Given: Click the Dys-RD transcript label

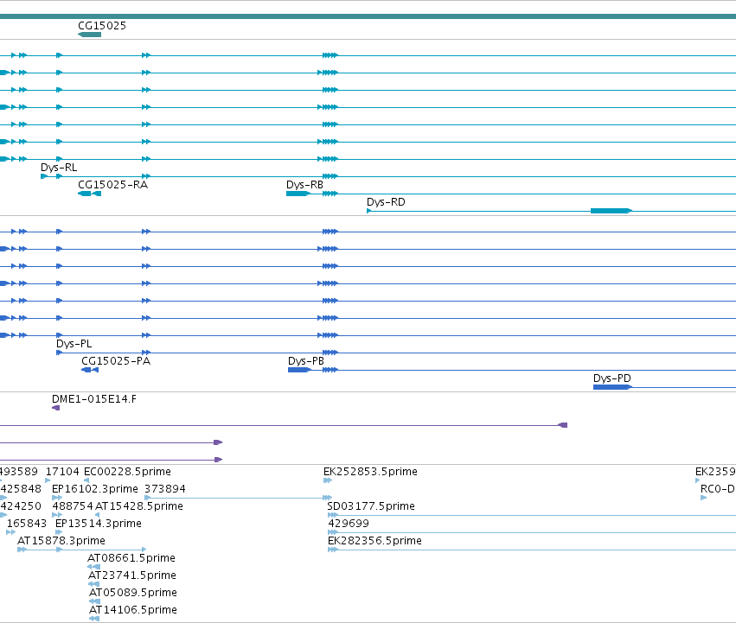Looking at the screenshot, I should [x=386, y=201].
